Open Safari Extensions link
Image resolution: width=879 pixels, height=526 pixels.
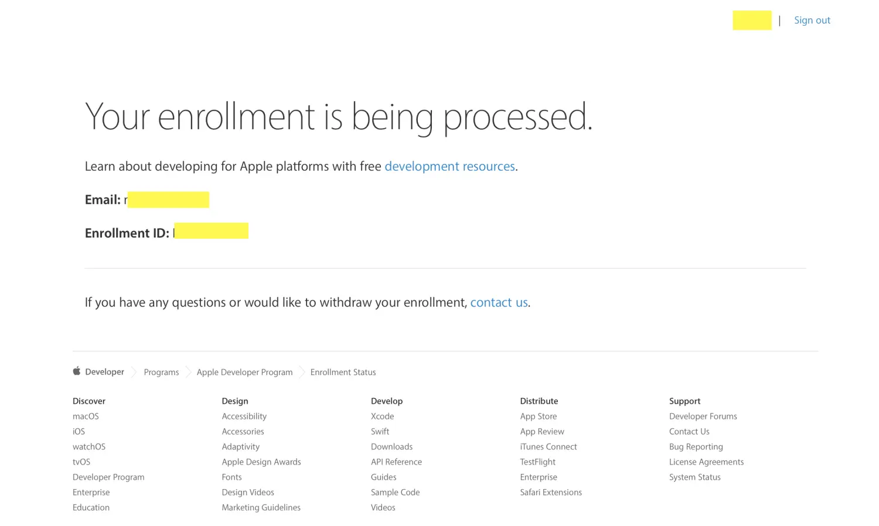tap(551, 492)
